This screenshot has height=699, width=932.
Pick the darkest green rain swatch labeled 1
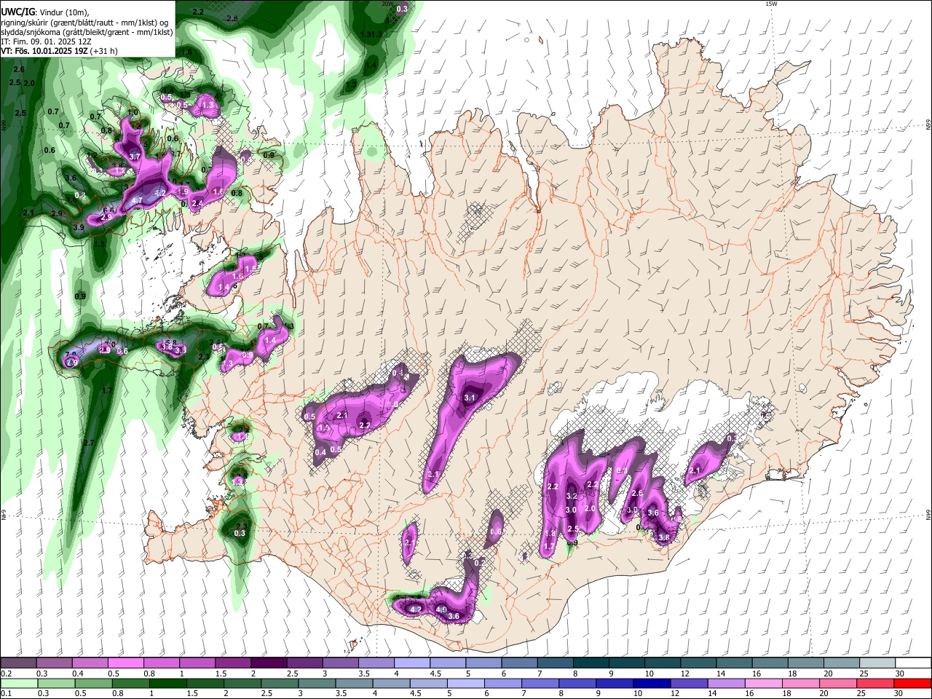167,683
